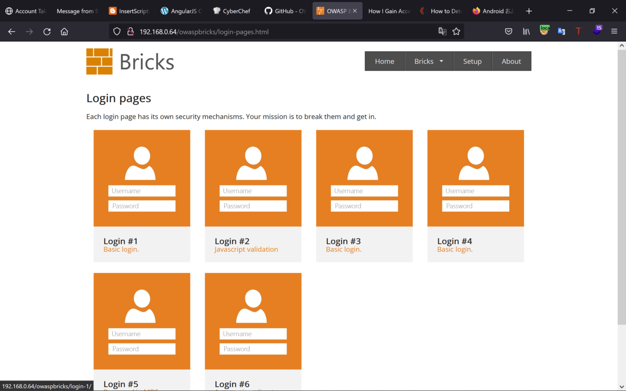
Task: Click Login #6 user avatar thumbnail
Action: coord(253,321)
